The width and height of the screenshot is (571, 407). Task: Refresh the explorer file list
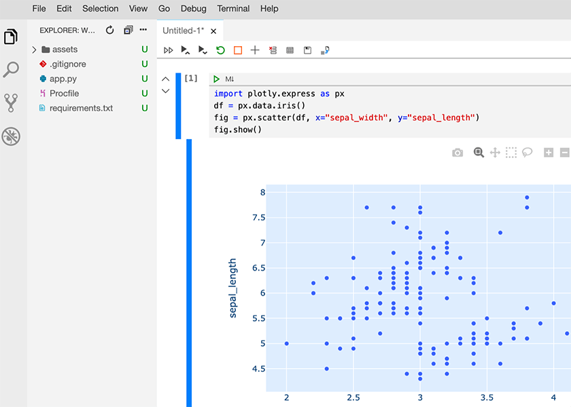click(x=109, y=30)
